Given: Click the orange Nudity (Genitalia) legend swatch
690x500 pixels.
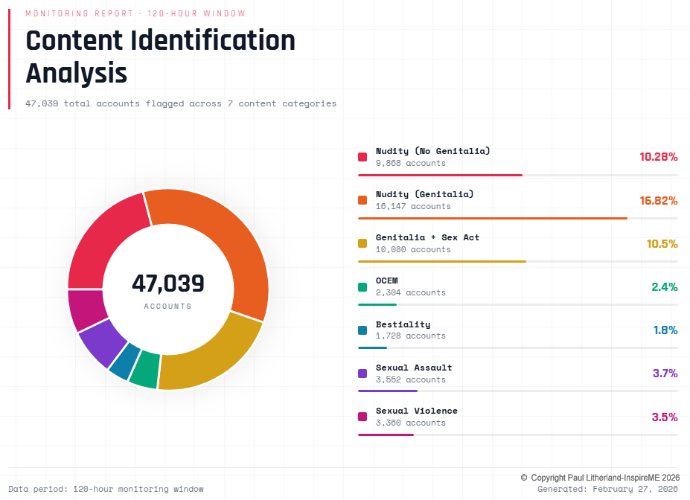Looking at the screenshot, I should [x=362, y=200].
